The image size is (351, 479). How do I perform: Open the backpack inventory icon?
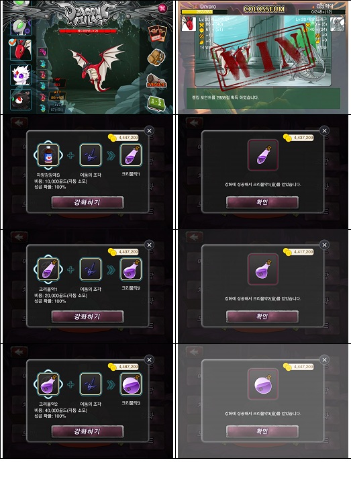[156, 57]
